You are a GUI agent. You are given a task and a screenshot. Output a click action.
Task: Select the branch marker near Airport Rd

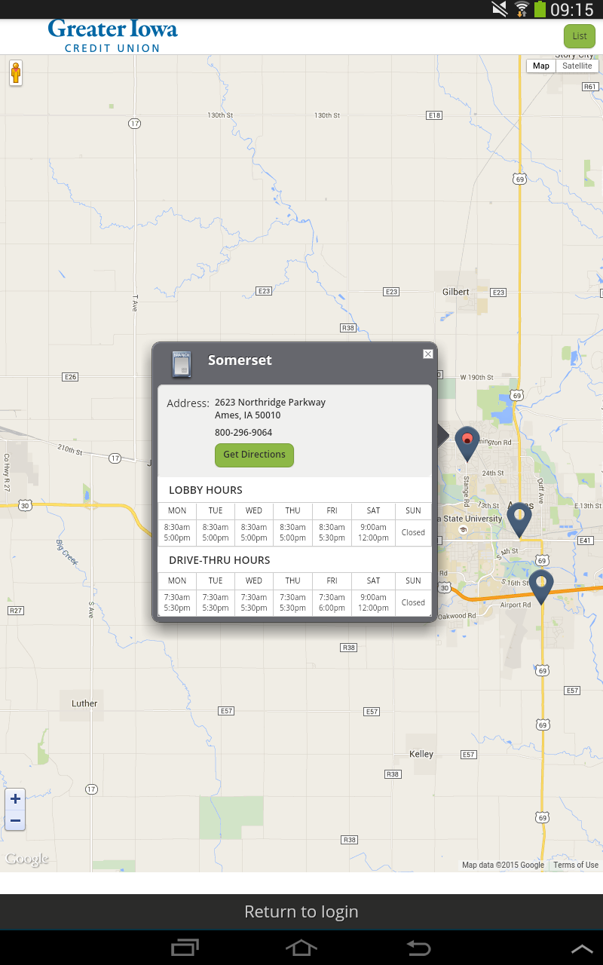[x=540, y=587]
